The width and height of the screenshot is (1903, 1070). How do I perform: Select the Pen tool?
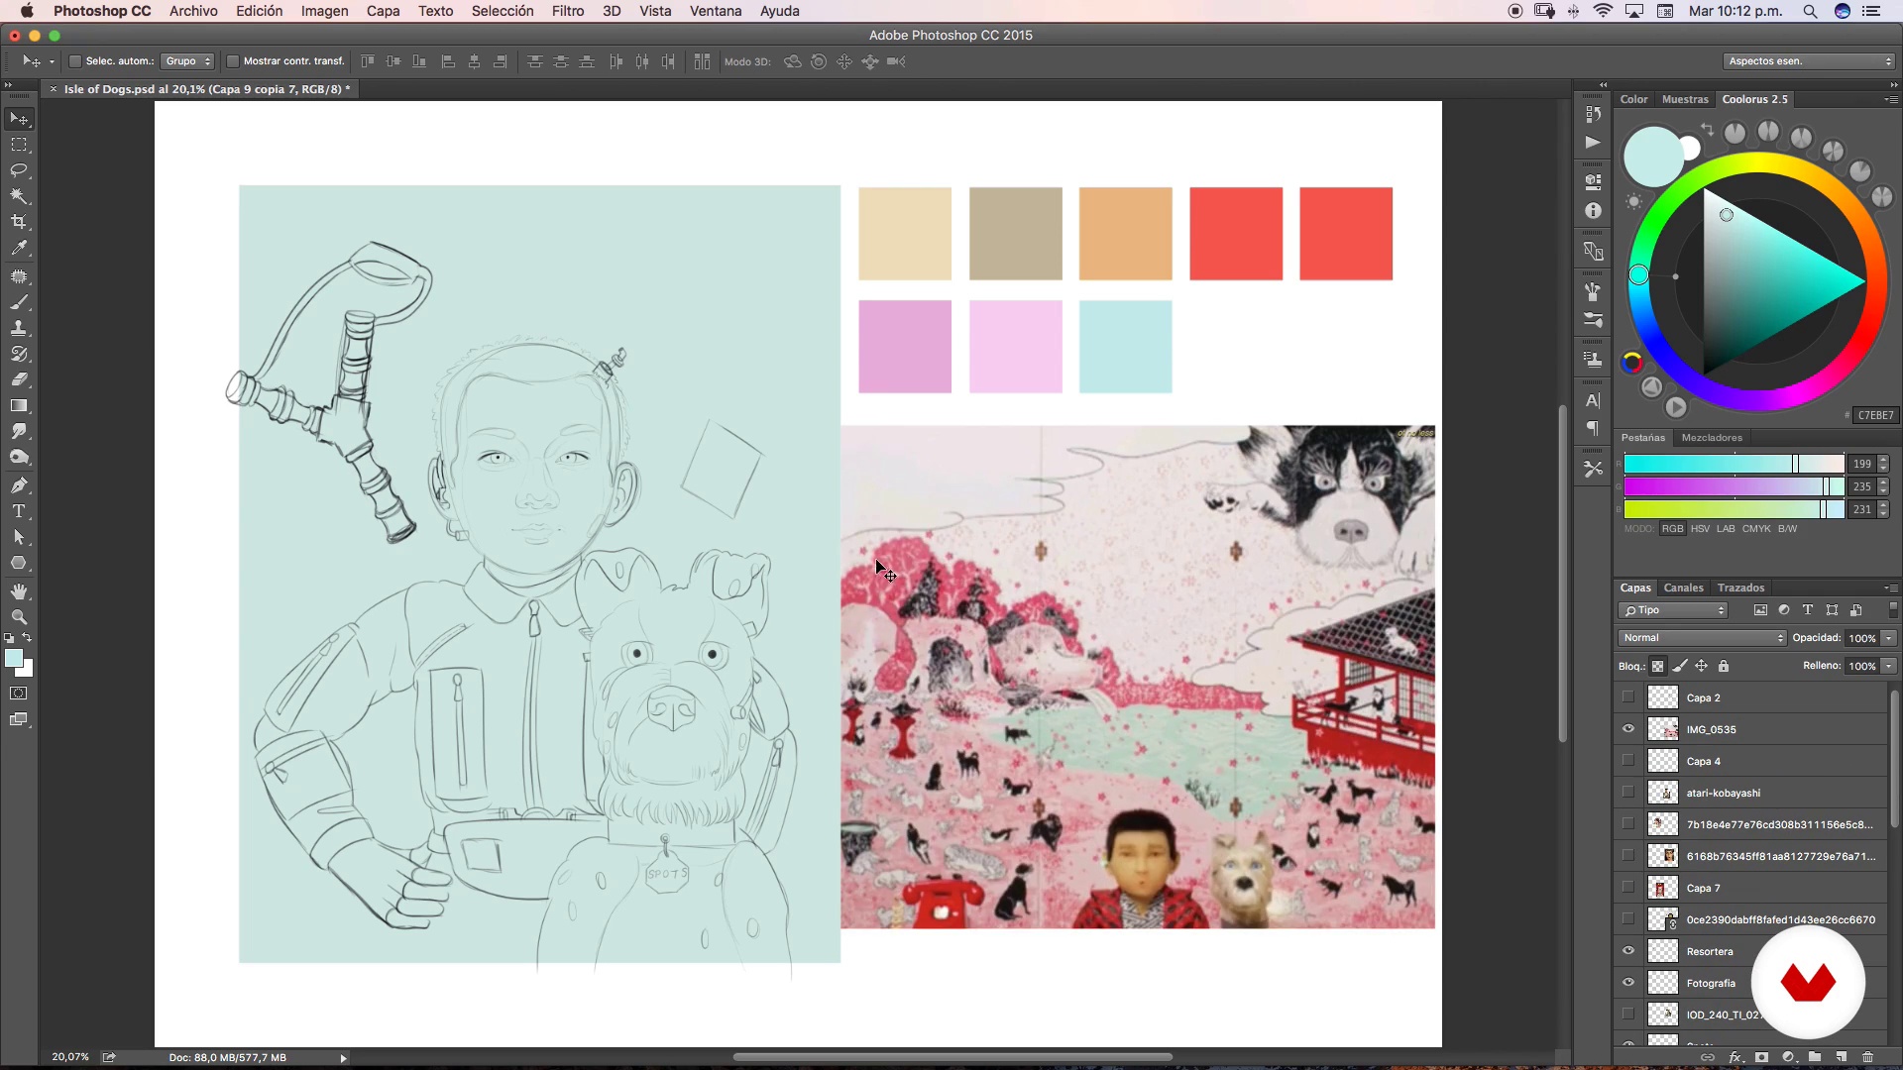[19, 485]
